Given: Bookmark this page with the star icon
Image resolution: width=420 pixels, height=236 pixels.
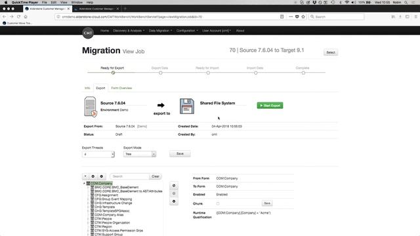Looking at the screenshot, I should [303, 16].
